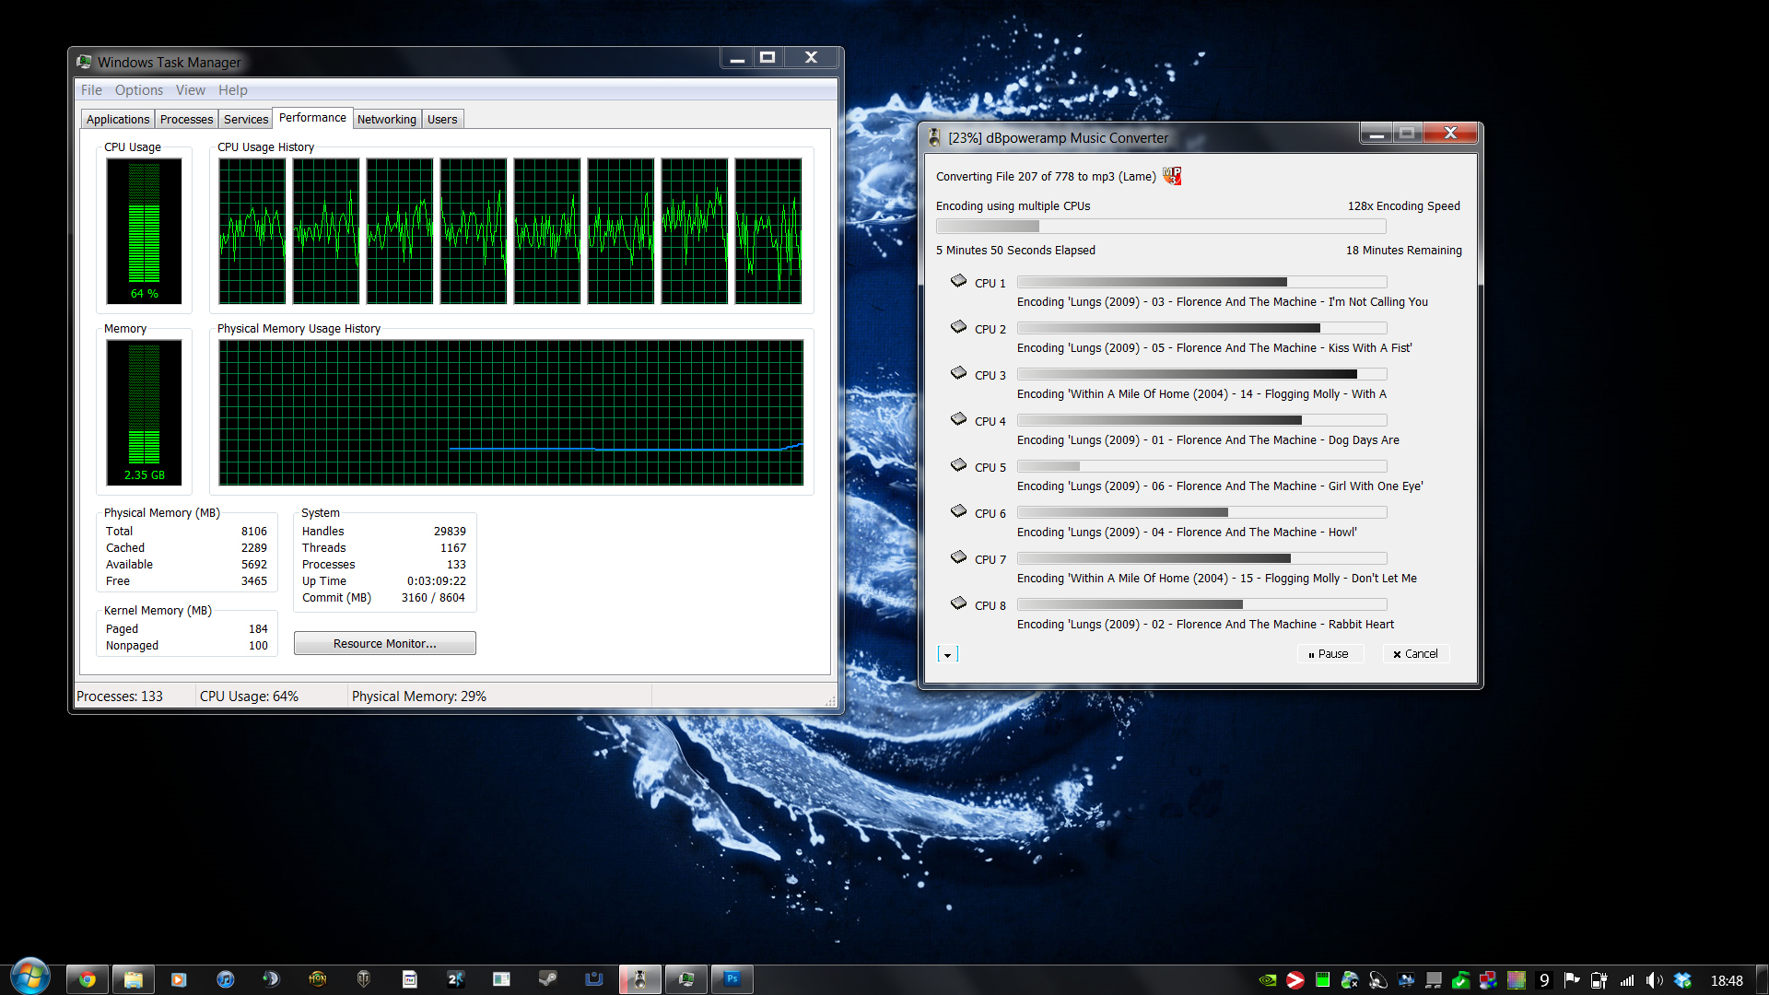Click the Memory 2.35 GB meter
Screen dimensions: 1769x995
[144, 412]
